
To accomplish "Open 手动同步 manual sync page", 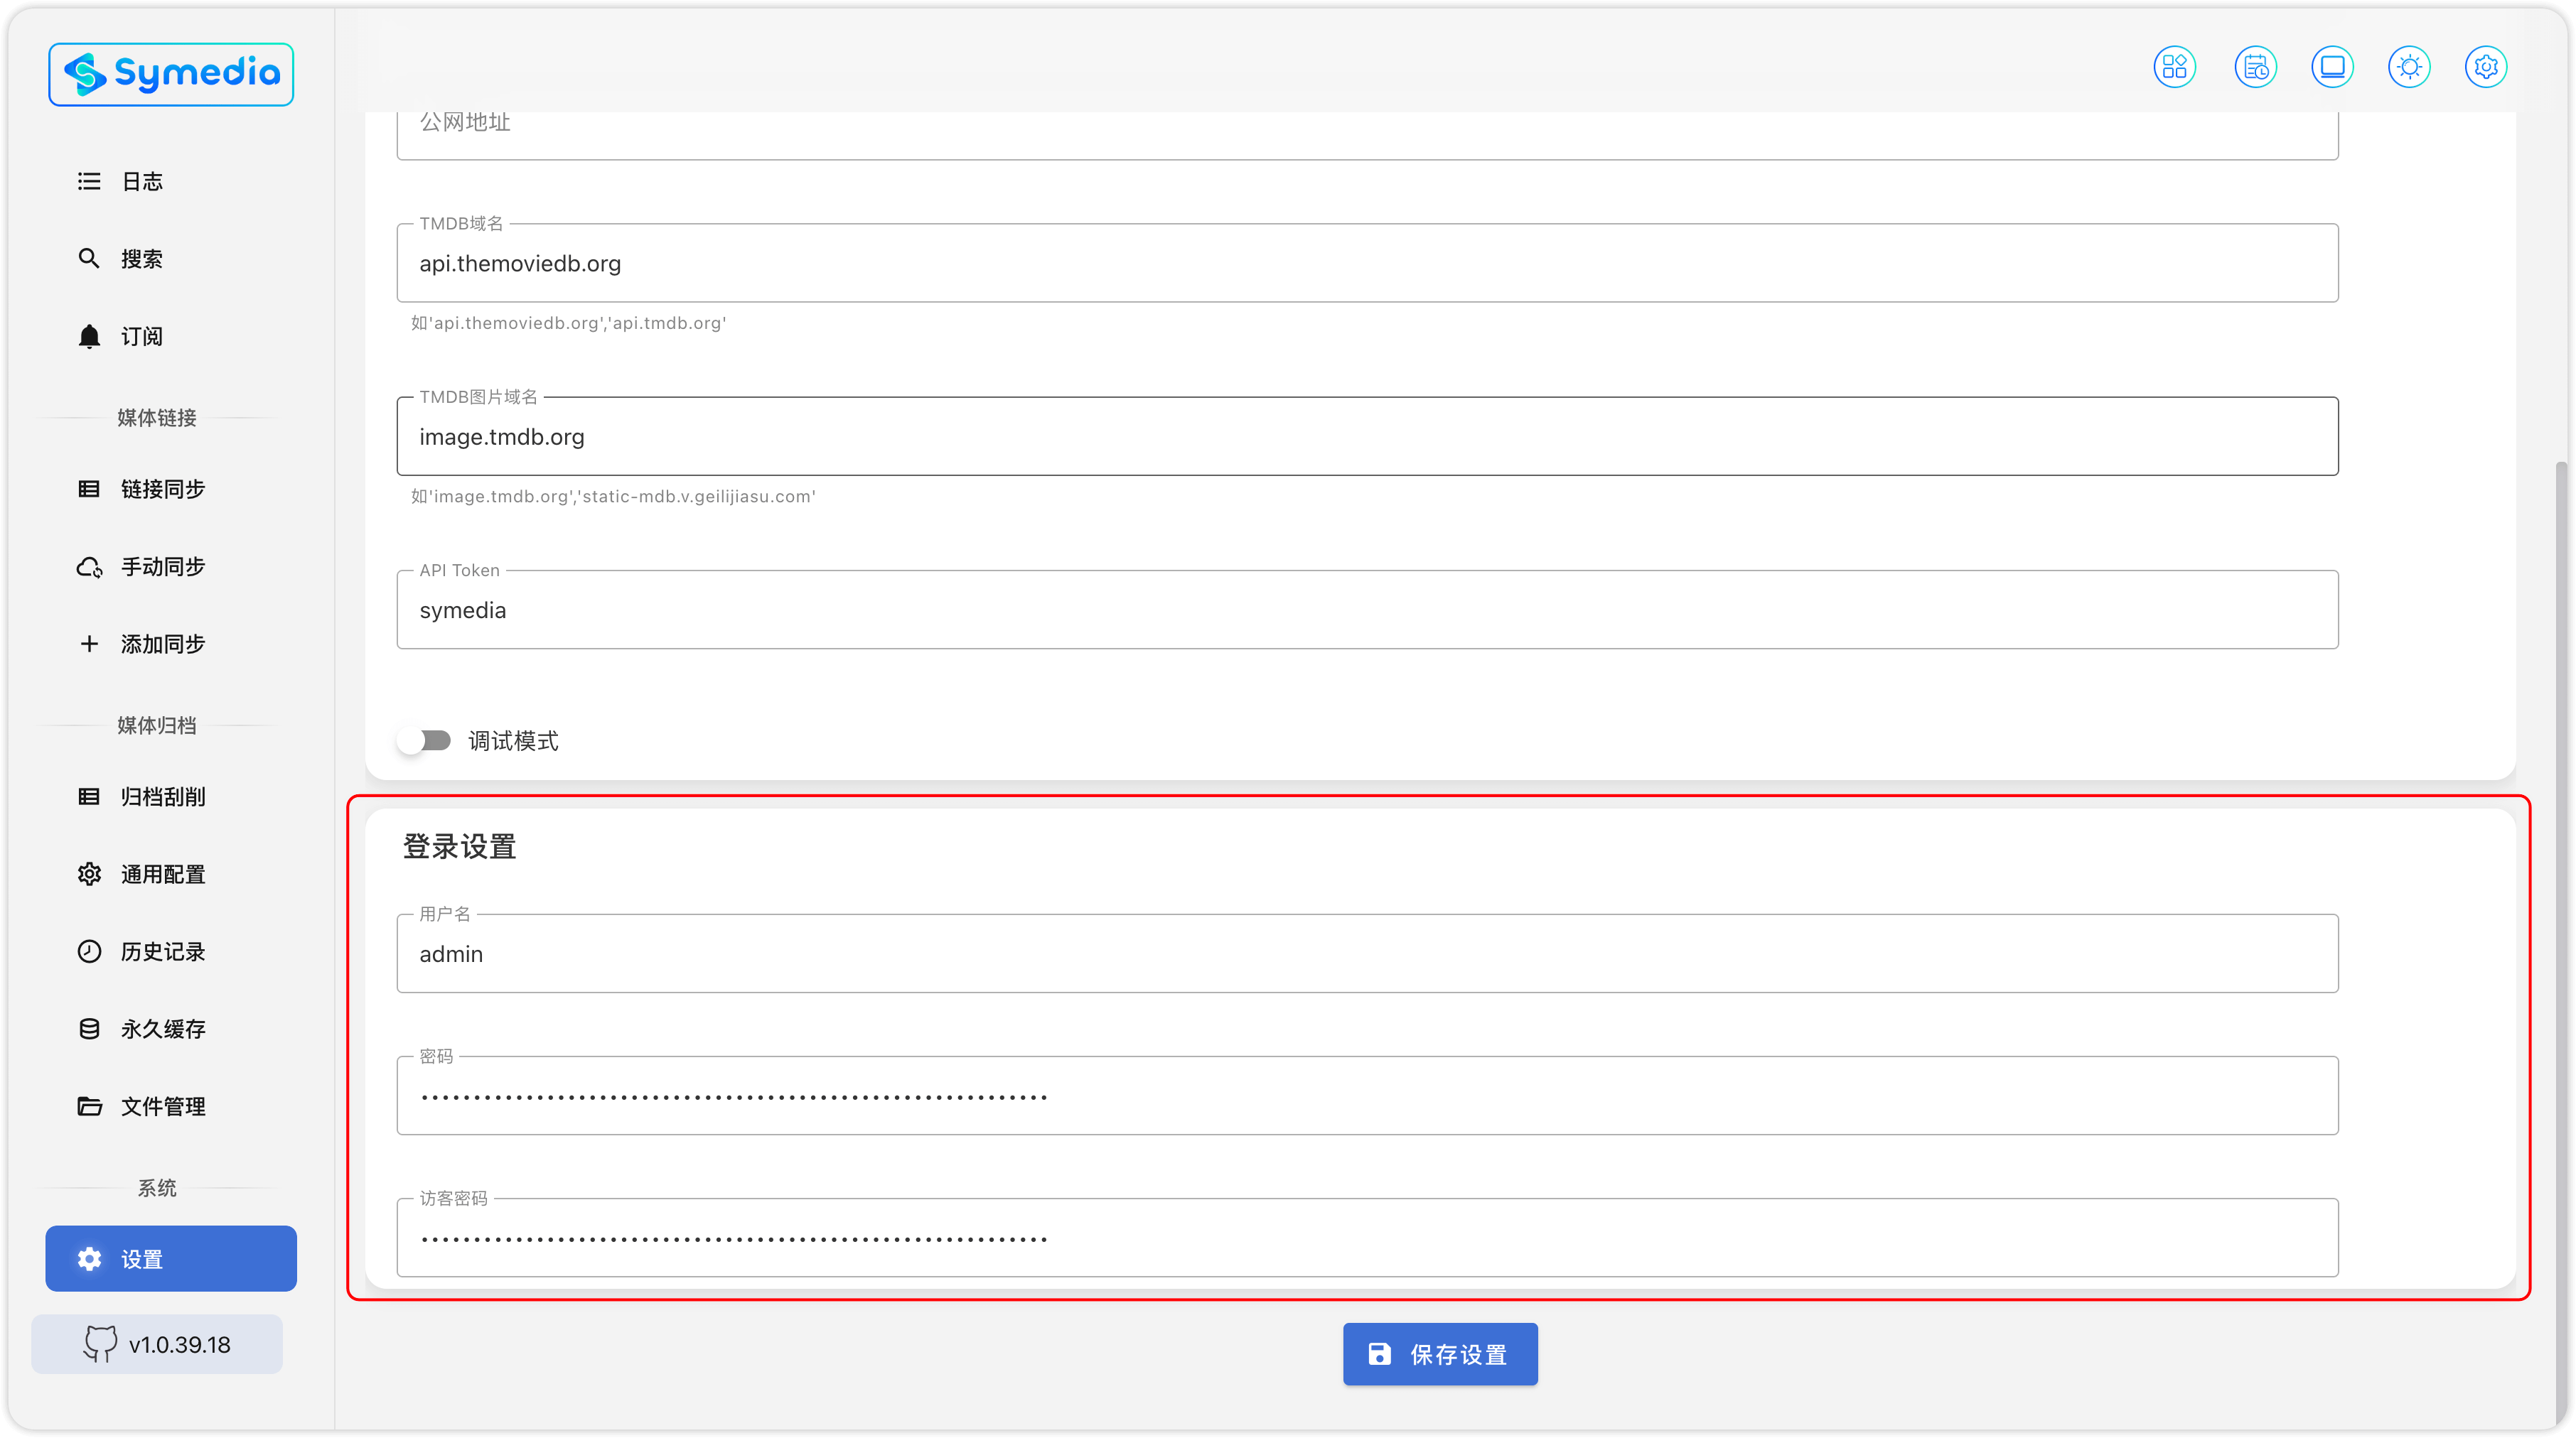I will 162,567.
